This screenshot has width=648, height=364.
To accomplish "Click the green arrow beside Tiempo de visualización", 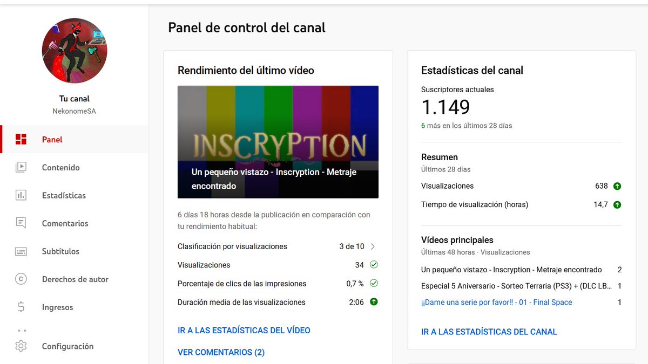I will pyautogui.click(x=617, y=204).
